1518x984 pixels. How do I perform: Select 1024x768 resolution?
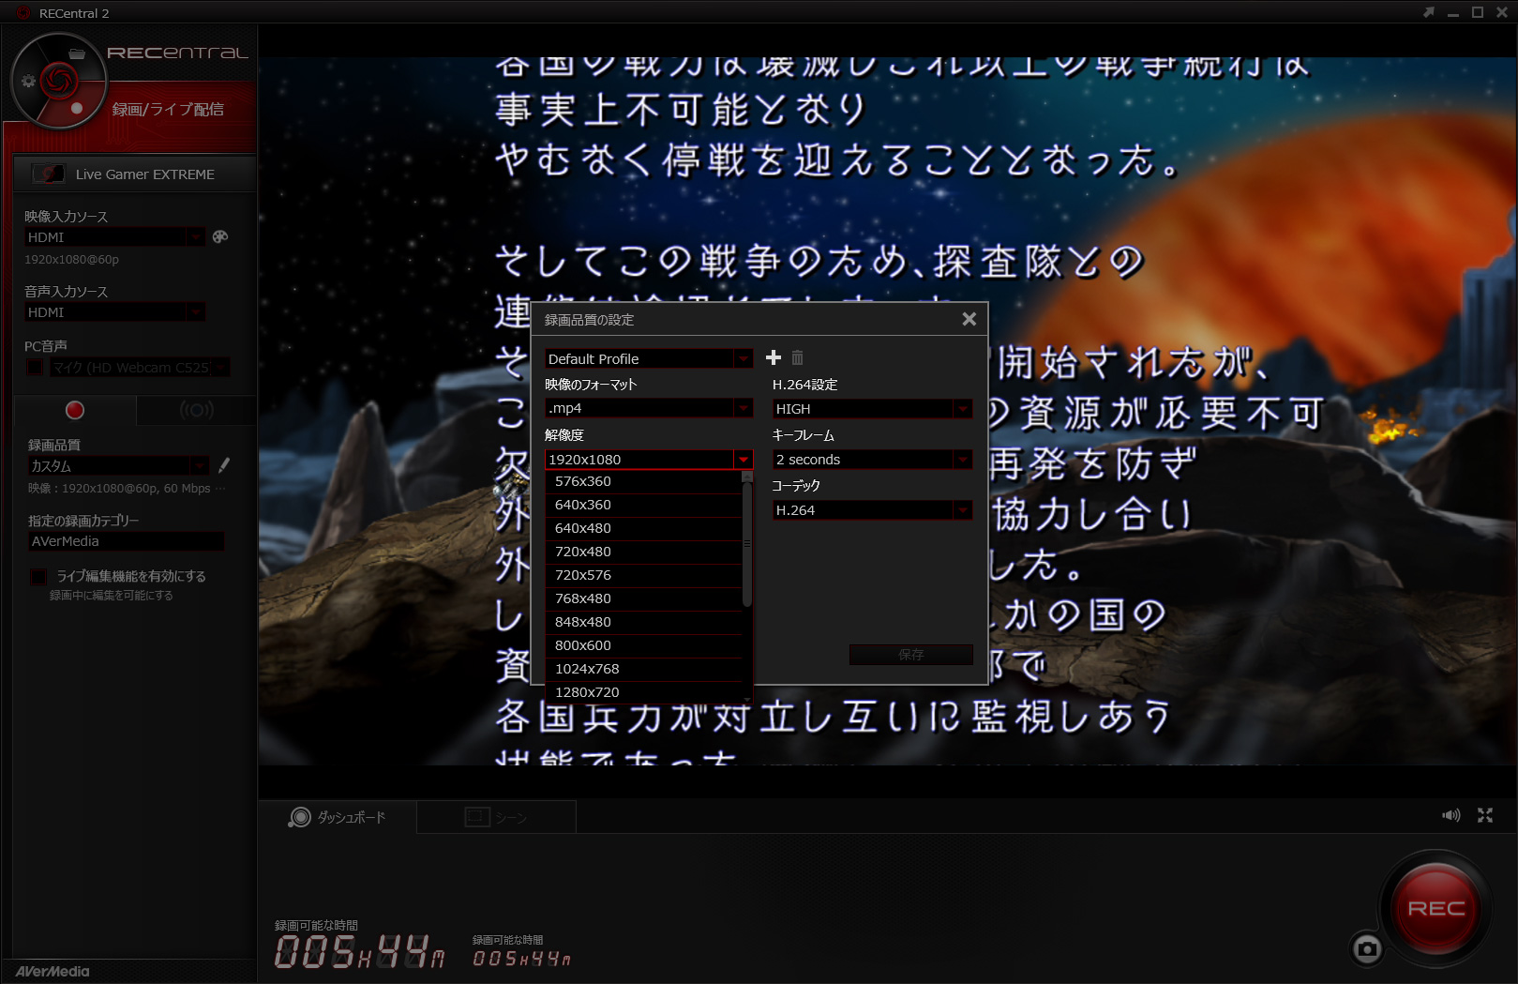(x=643, y=669)
